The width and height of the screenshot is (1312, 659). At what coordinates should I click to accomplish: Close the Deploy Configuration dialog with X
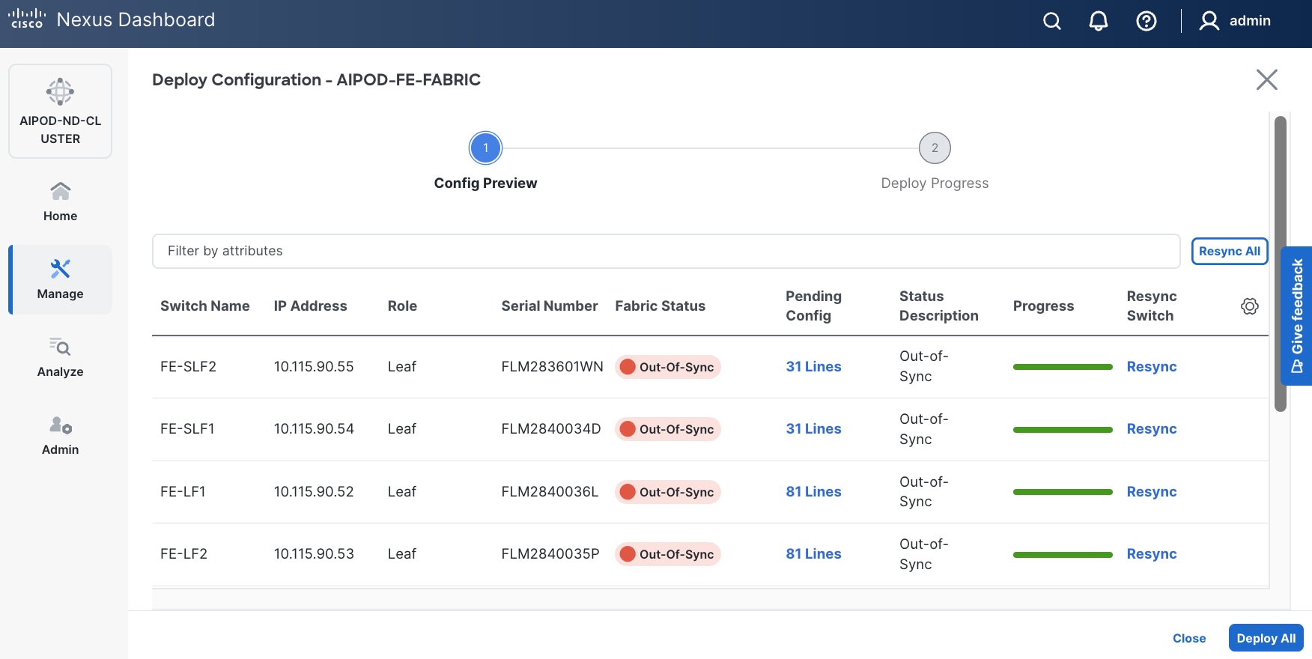(x=1266, y=79)
